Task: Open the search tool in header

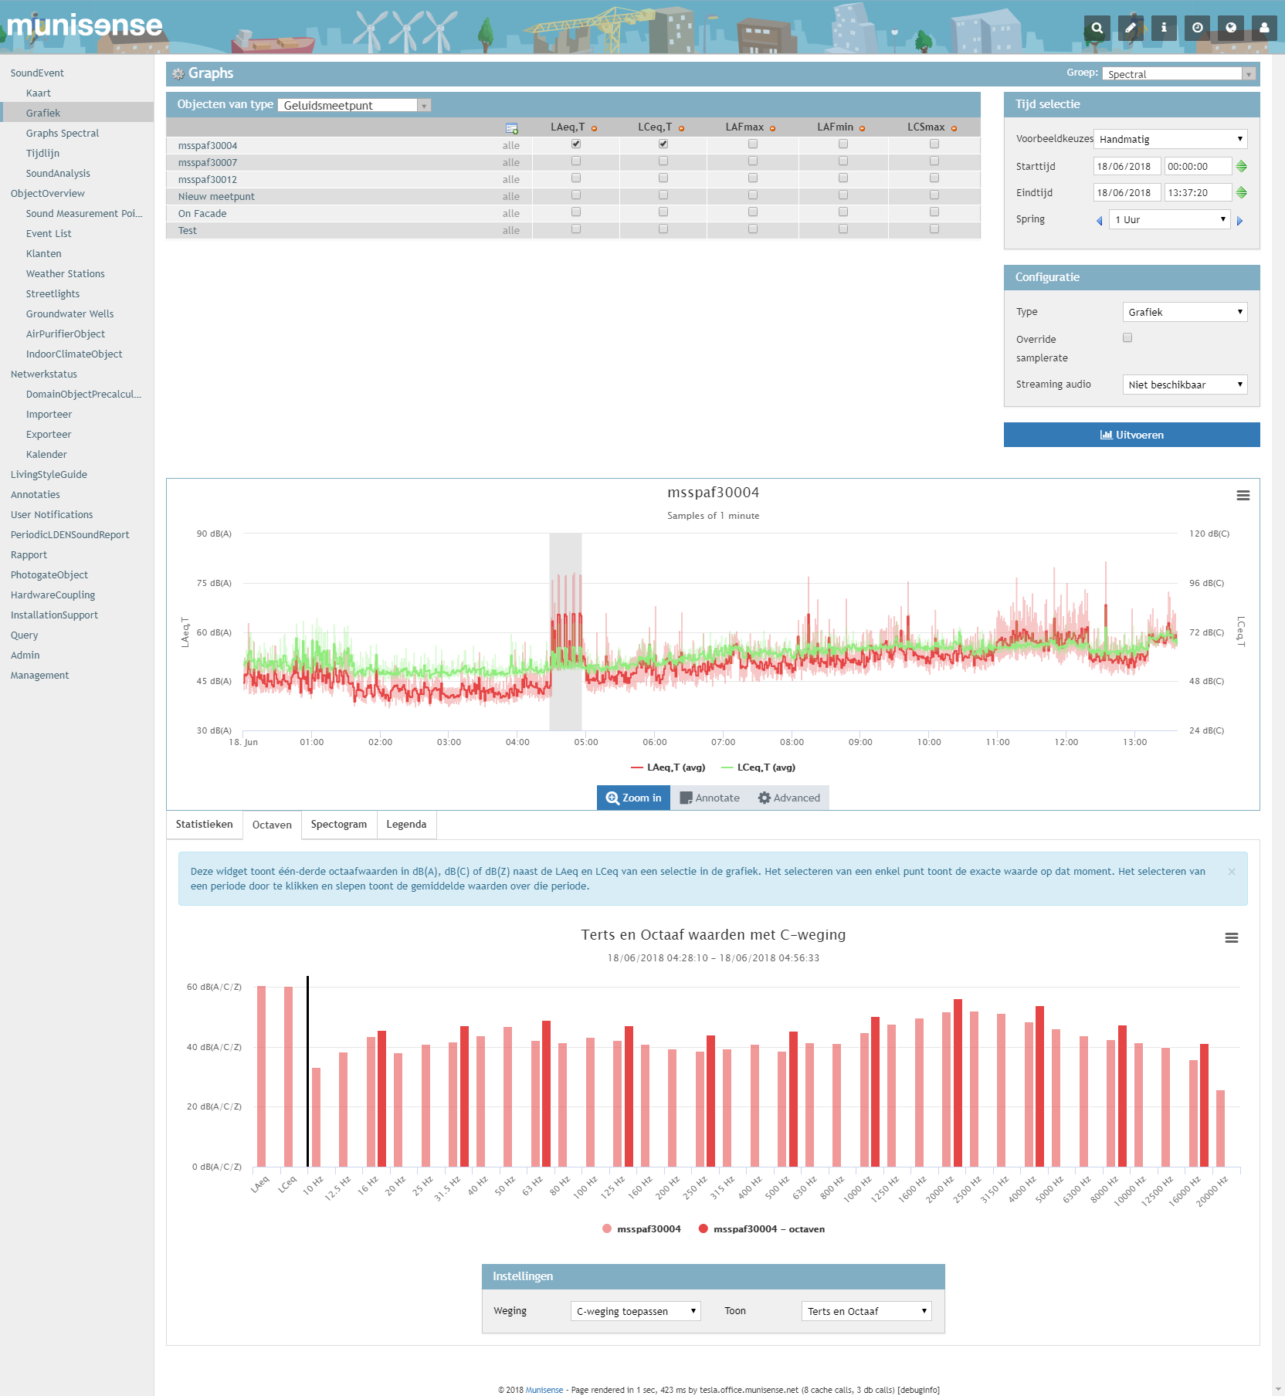Action: coord(1097,28)
